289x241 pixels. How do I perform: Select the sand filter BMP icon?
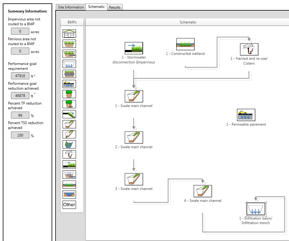69,174
